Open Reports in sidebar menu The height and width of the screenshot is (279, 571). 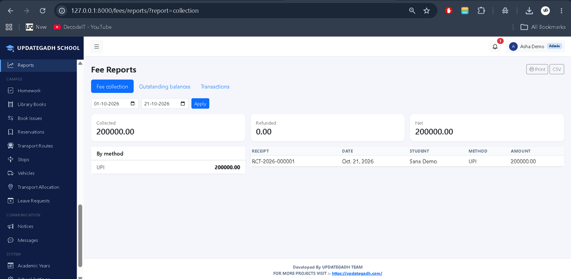tap(38, 66)
